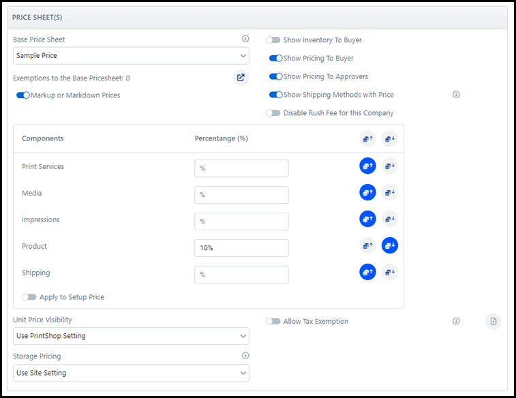Screen dimensions: 516x398
Task: Click the Allow Tax Exemption document icon
Action: (x=494, y=322)
